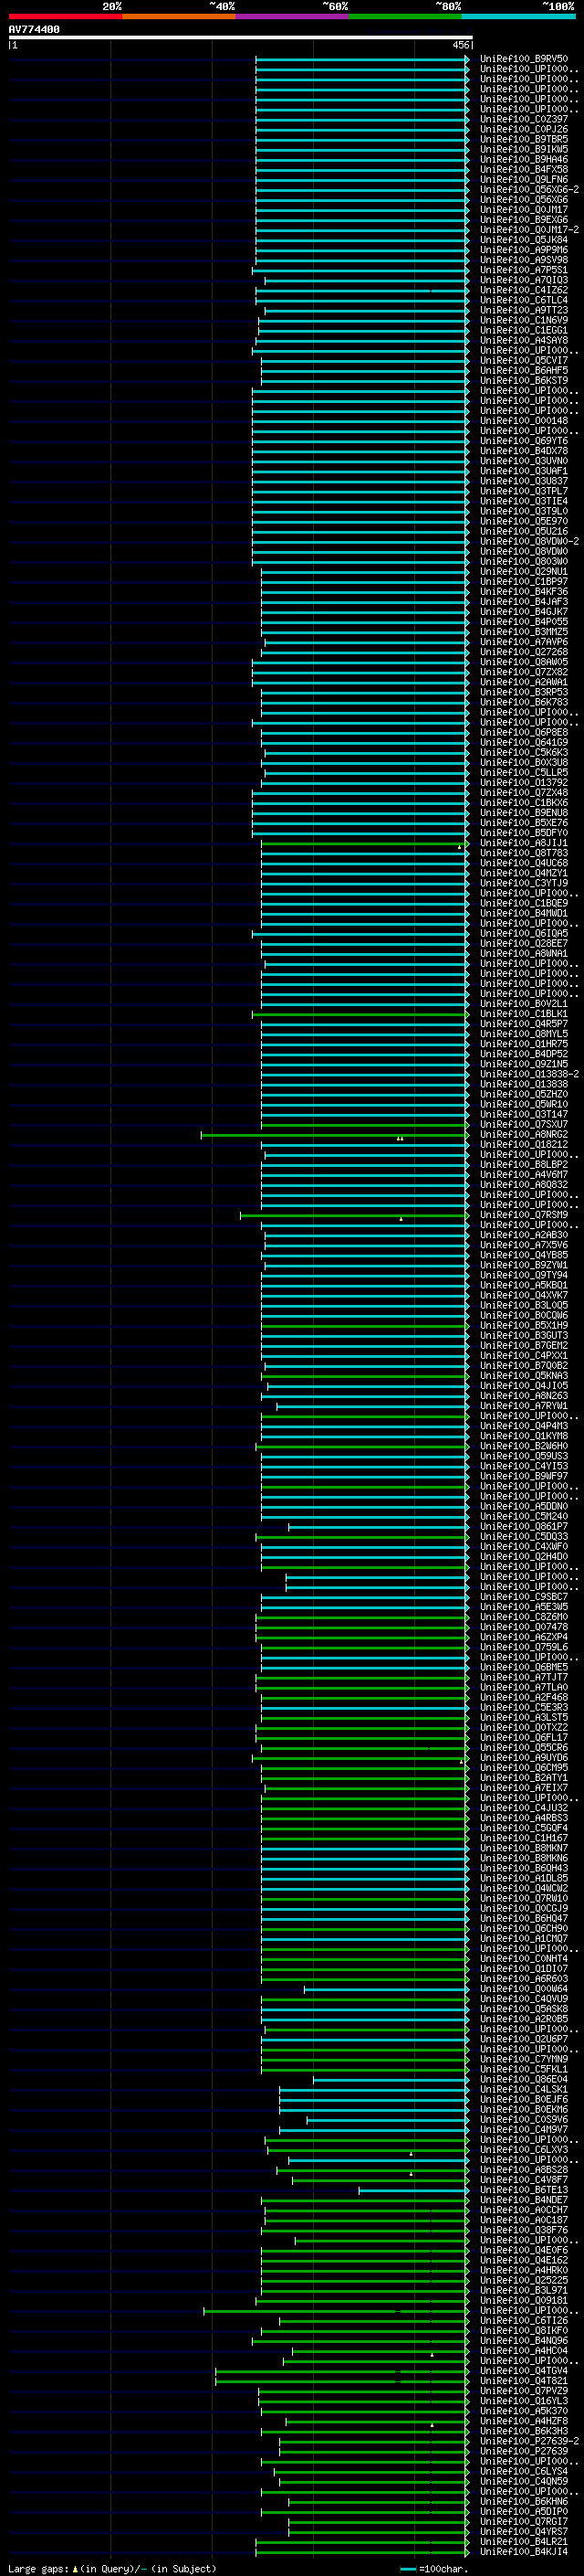Click UniRef100_Q5WR10 label
584x2576 pixels.
pyautogui.click(x=524, y=1104)
